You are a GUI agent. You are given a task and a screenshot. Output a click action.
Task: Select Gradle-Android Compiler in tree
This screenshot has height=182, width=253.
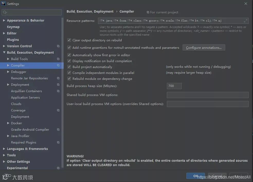pyautogui.click(x=30, y=129)
